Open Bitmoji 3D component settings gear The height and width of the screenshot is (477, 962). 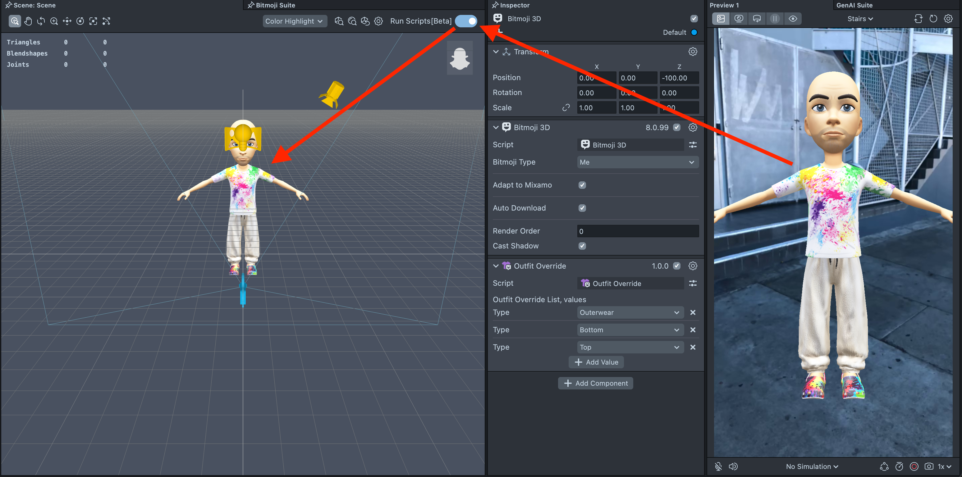pos(692,127)
